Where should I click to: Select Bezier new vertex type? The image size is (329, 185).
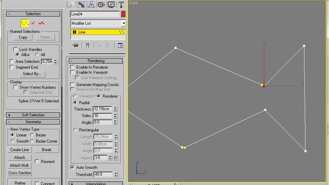point(32,135)
